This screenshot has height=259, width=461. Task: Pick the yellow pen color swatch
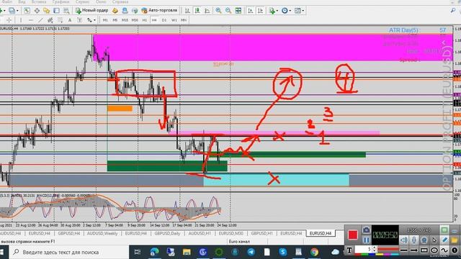380,254
